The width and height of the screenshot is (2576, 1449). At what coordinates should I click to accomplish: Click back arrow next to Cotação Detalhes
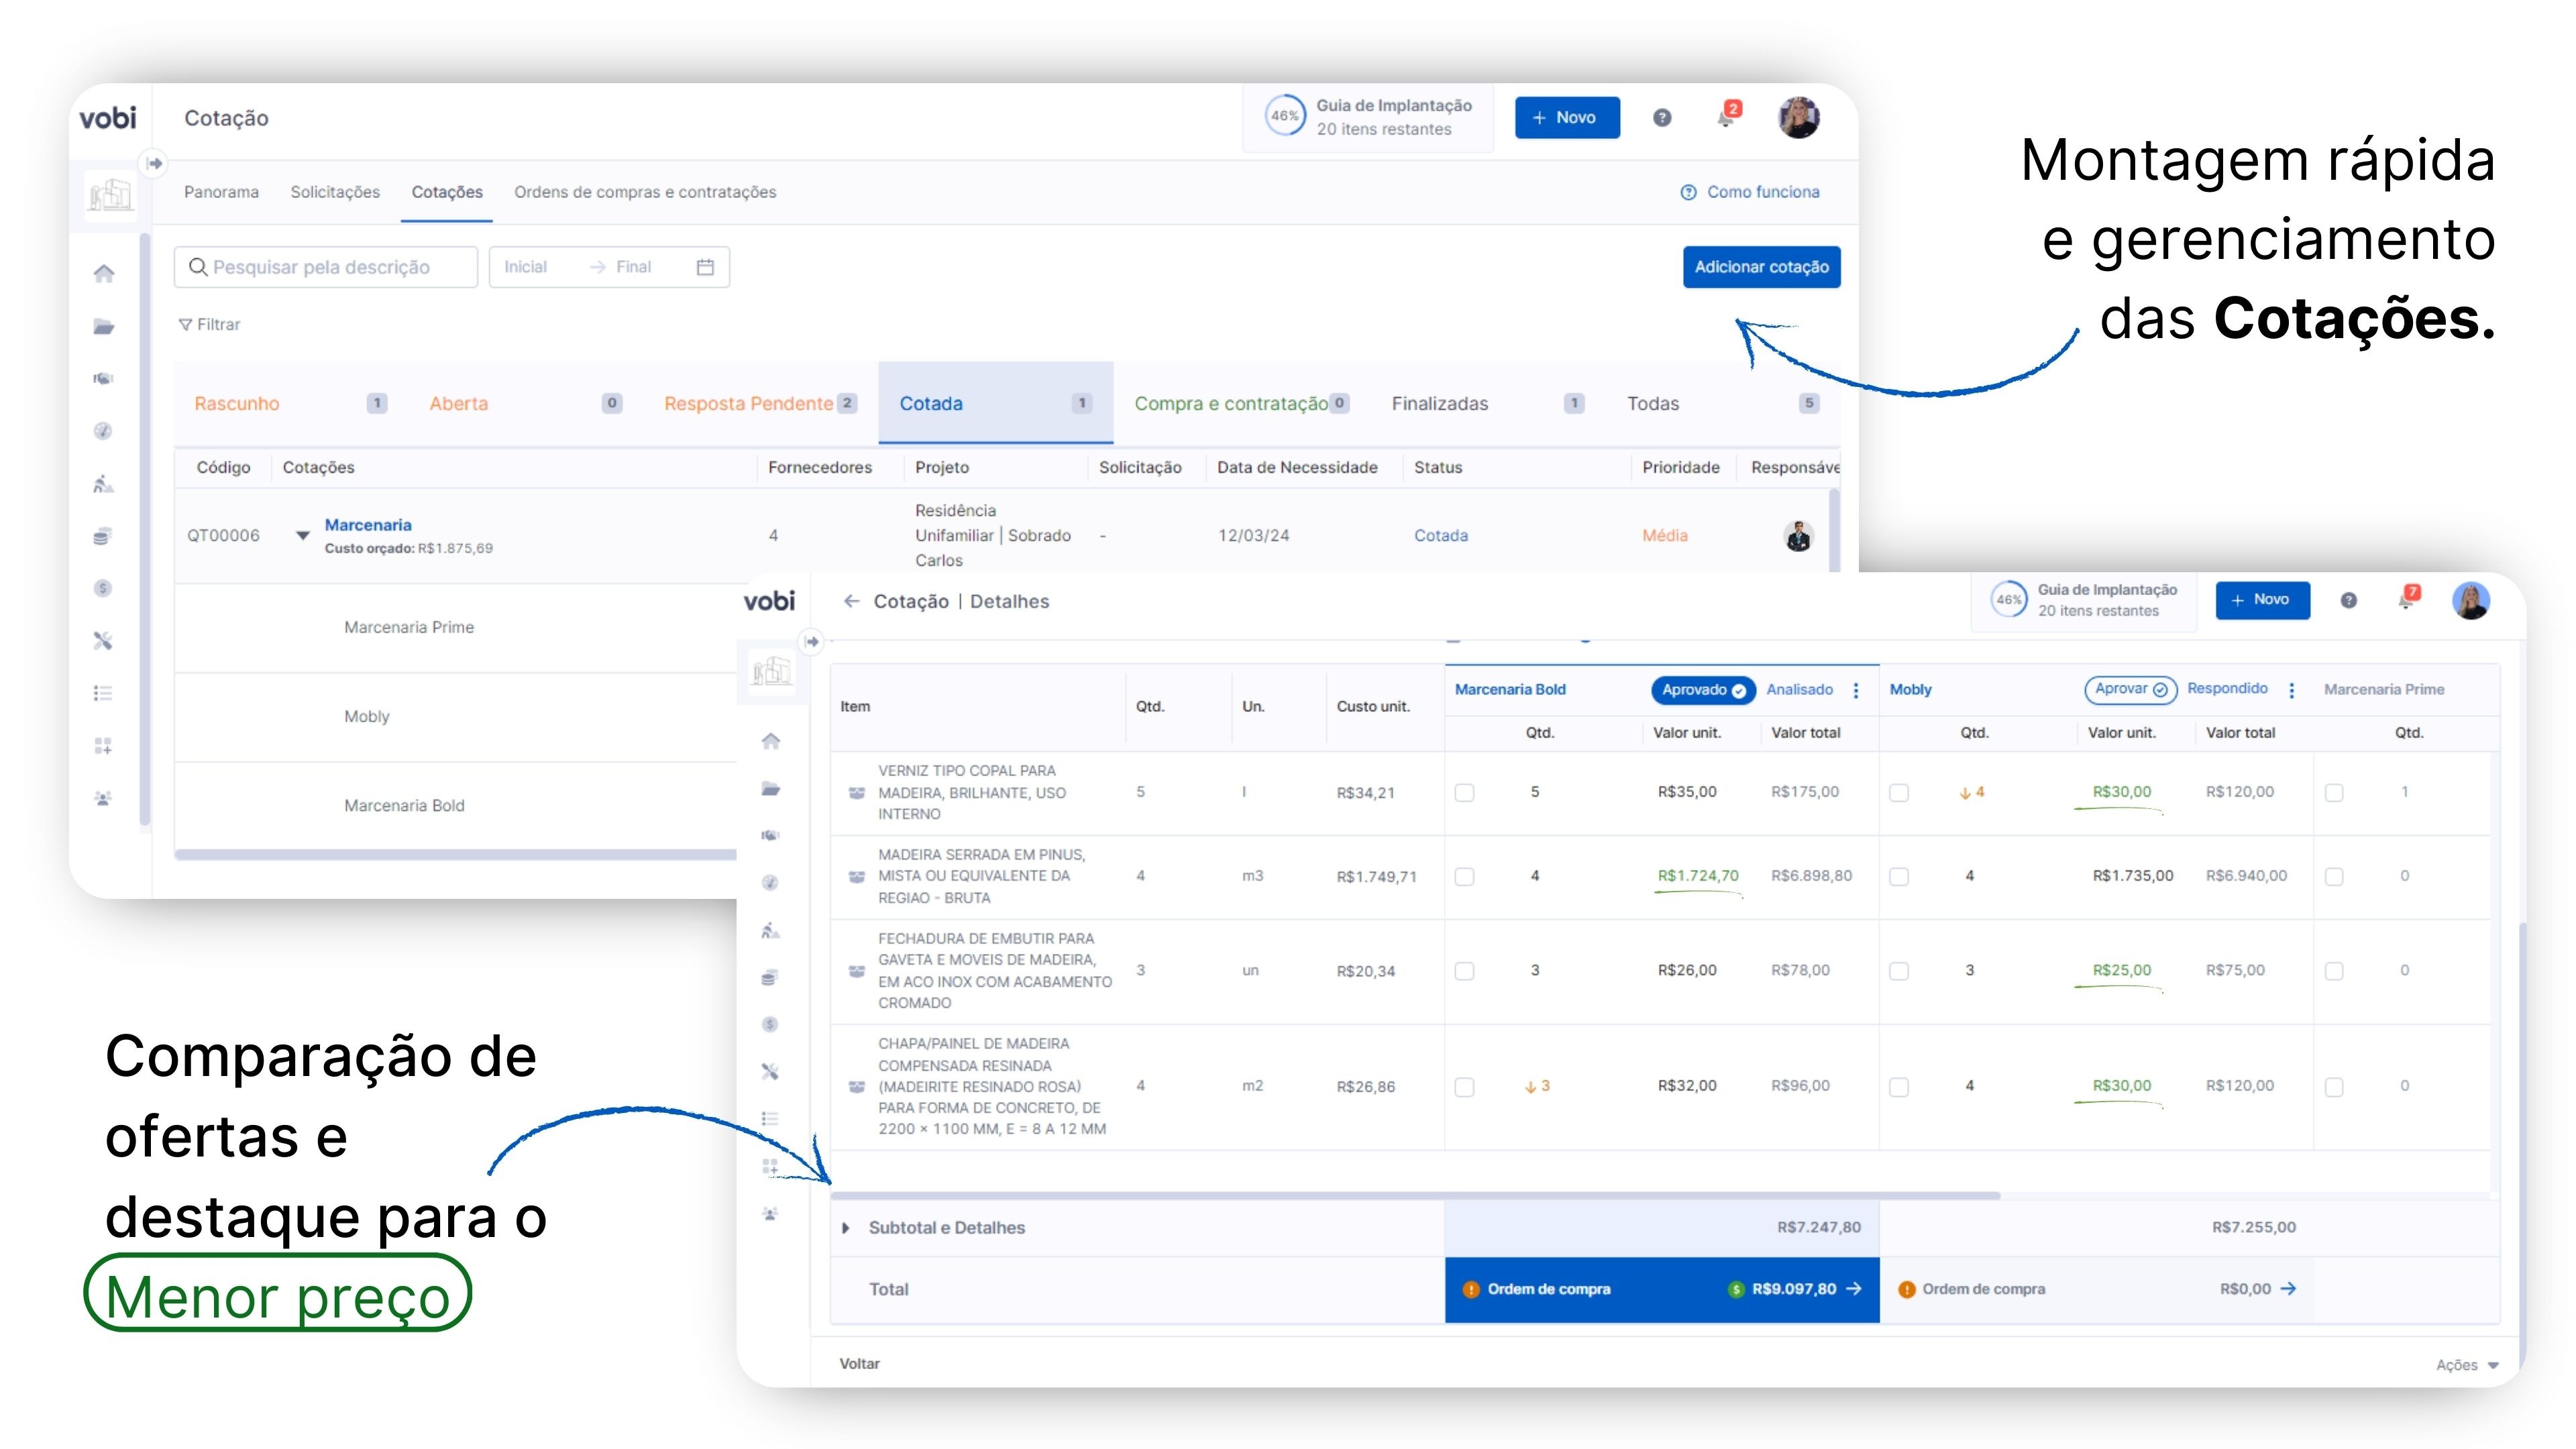(x=851, y=601)
